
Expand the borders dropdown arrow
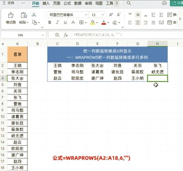[86, 23]
